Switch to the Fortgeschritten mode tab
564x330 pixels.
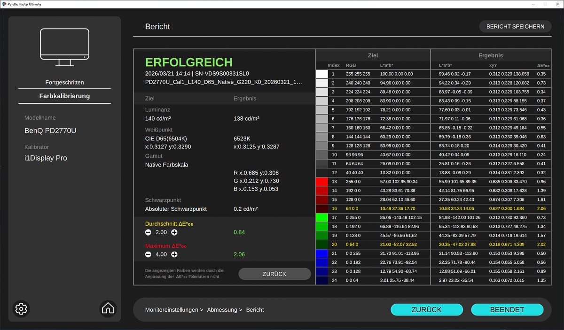click(64, 82)
